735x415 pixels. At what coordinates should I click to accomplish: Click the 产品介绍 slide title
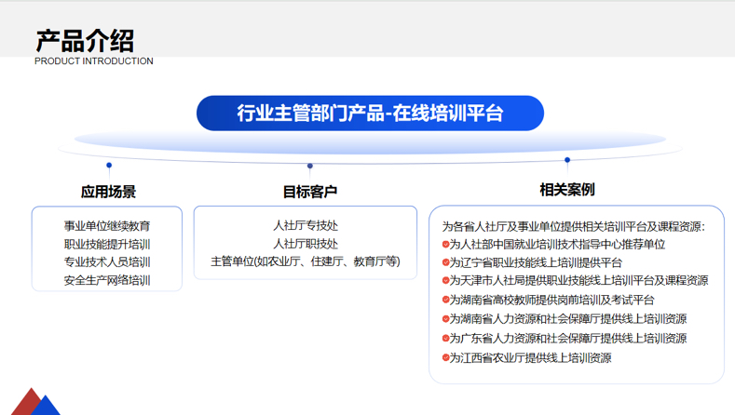click(x=85, y=40)
